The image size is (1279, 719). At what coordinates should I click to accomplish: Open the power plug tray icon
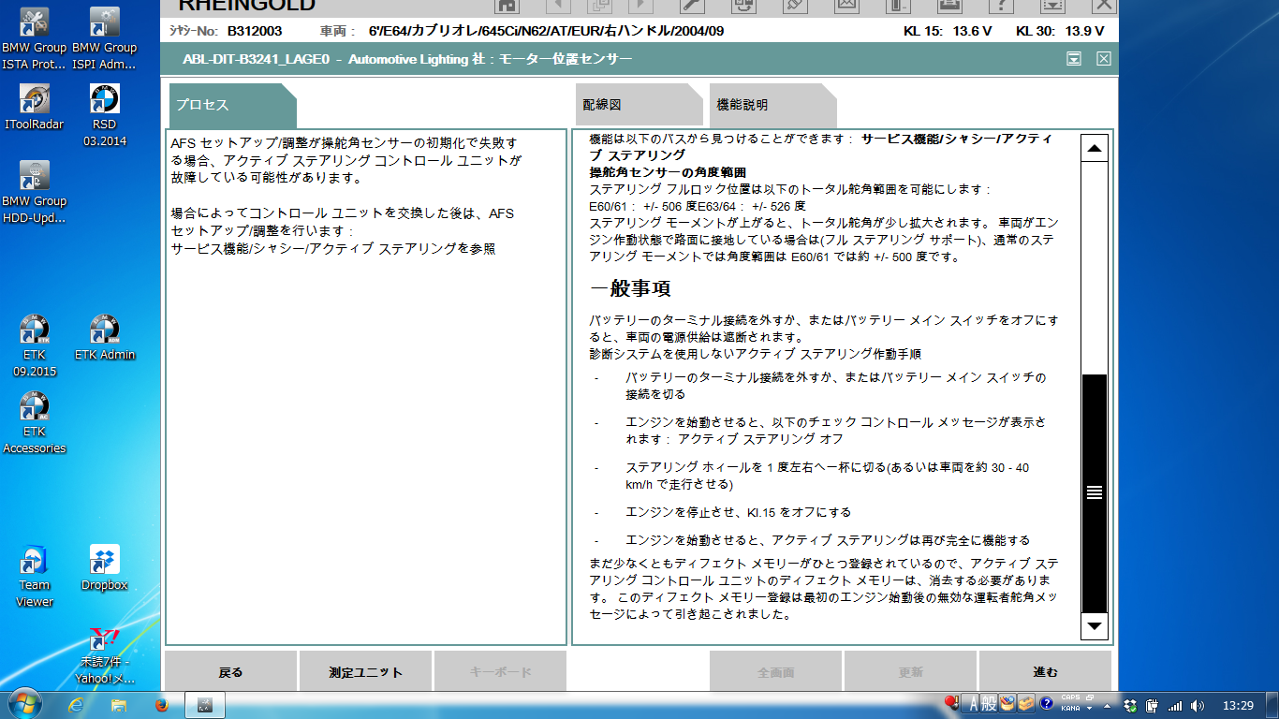1153,705
